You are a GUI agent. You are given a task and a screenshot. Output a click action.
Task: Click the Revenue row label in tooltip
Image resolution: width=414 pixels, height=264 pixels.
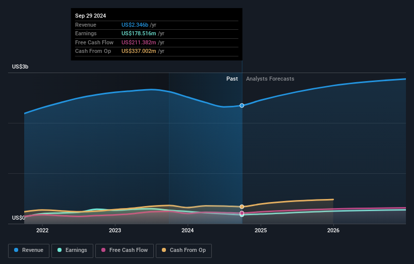[x=86, y=25]
